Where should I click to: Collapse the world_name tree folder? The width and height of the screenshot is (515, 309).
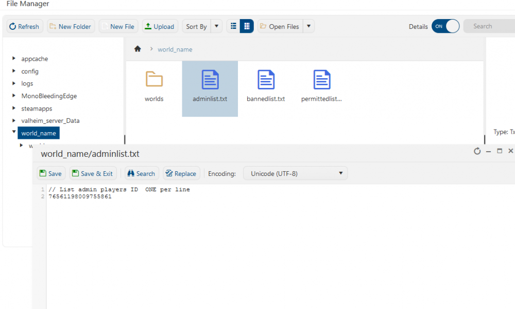coord(14,133)
